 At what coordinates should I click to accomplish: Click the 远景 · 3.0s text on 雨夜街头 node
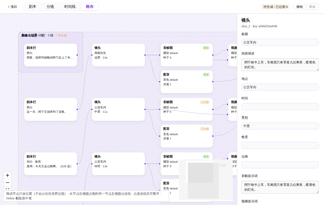(x=101, y=57)
